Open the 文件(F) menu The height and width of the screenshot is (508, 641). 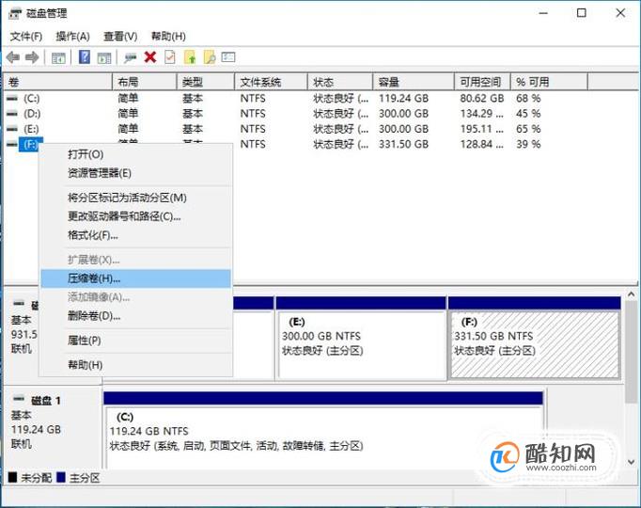click(x=26, y=37)
